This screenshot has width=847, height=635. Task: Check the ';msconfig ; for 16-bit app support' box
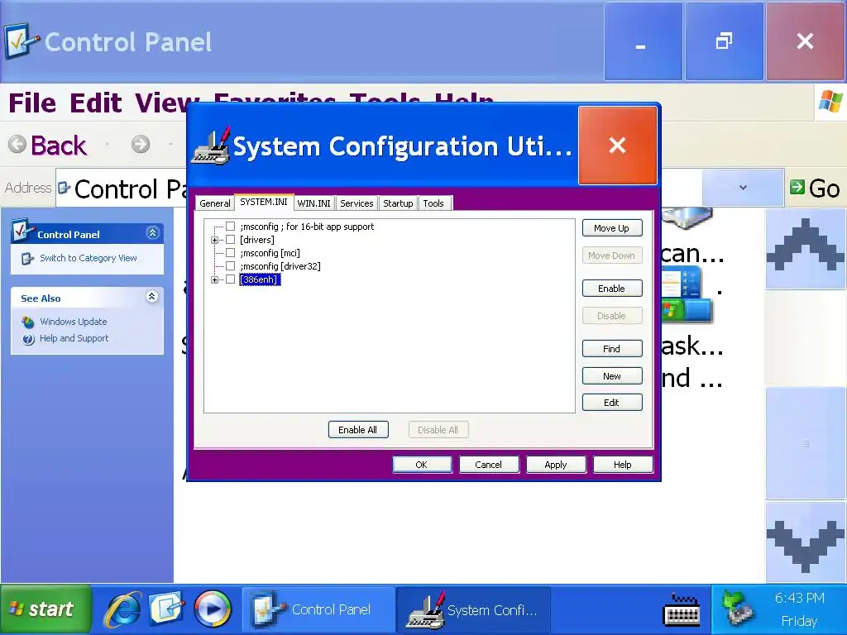tap(231, 227)
